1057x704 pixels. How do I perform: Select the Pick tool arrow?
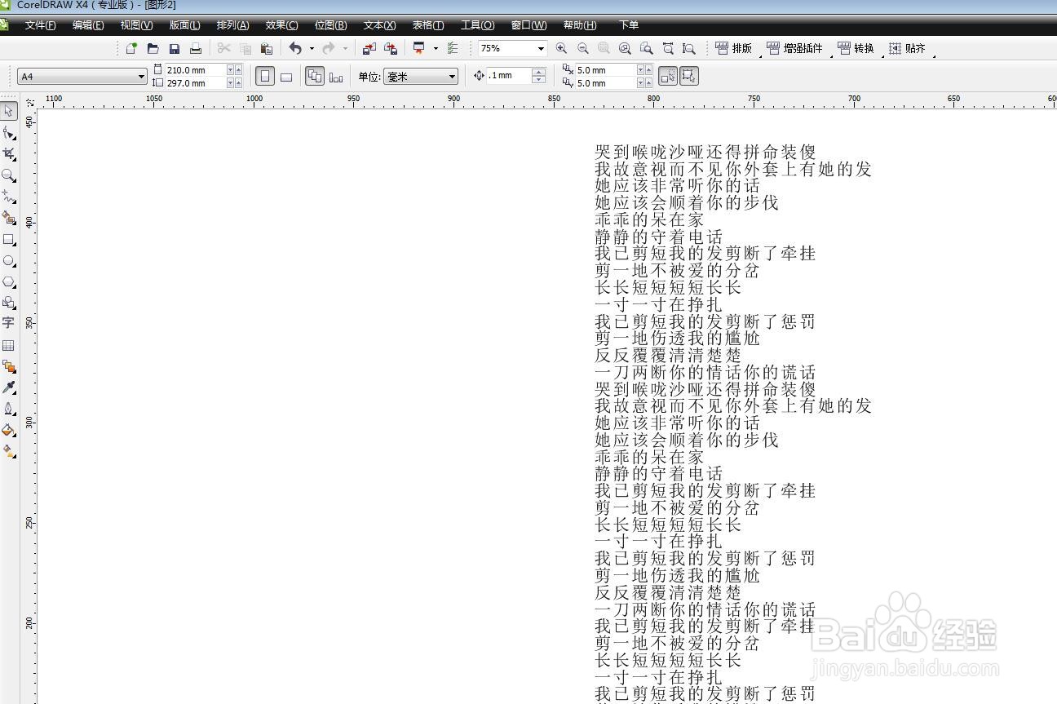tap(9, 111)
